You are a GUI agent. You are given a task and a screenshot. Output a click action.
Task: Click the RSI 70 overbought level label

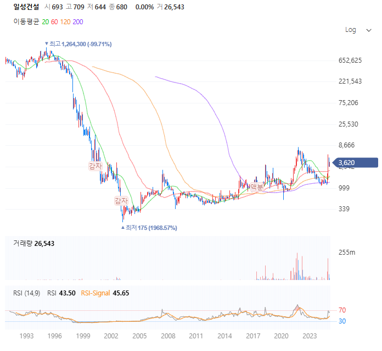[x=342, y=310]
